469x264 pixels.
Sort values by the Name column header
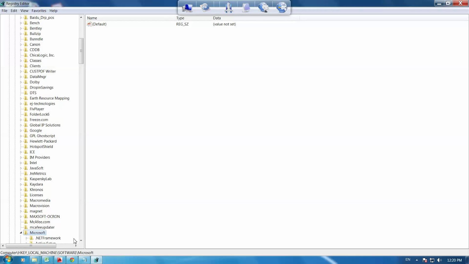pyautogui.click(x=130, y=18)
